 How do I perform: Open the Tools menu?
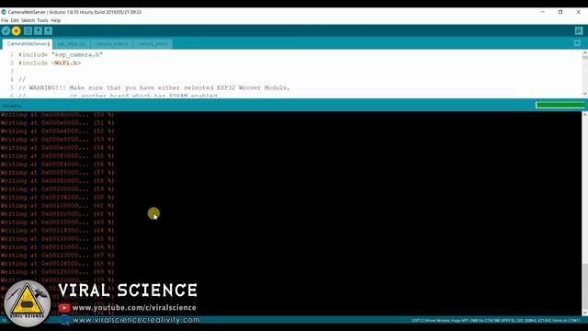point(42,20)
